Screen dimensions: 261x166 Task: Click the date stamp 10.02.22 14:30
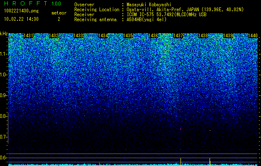click(x=21, y=19)
